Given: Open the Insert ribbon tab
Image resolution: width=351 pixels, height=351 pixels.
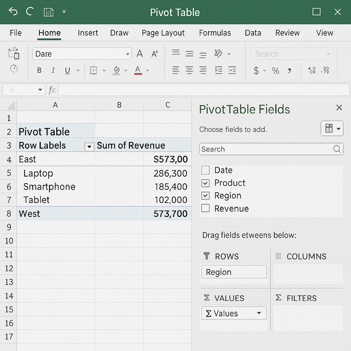Looking at the screenshot, I should 88,33.
